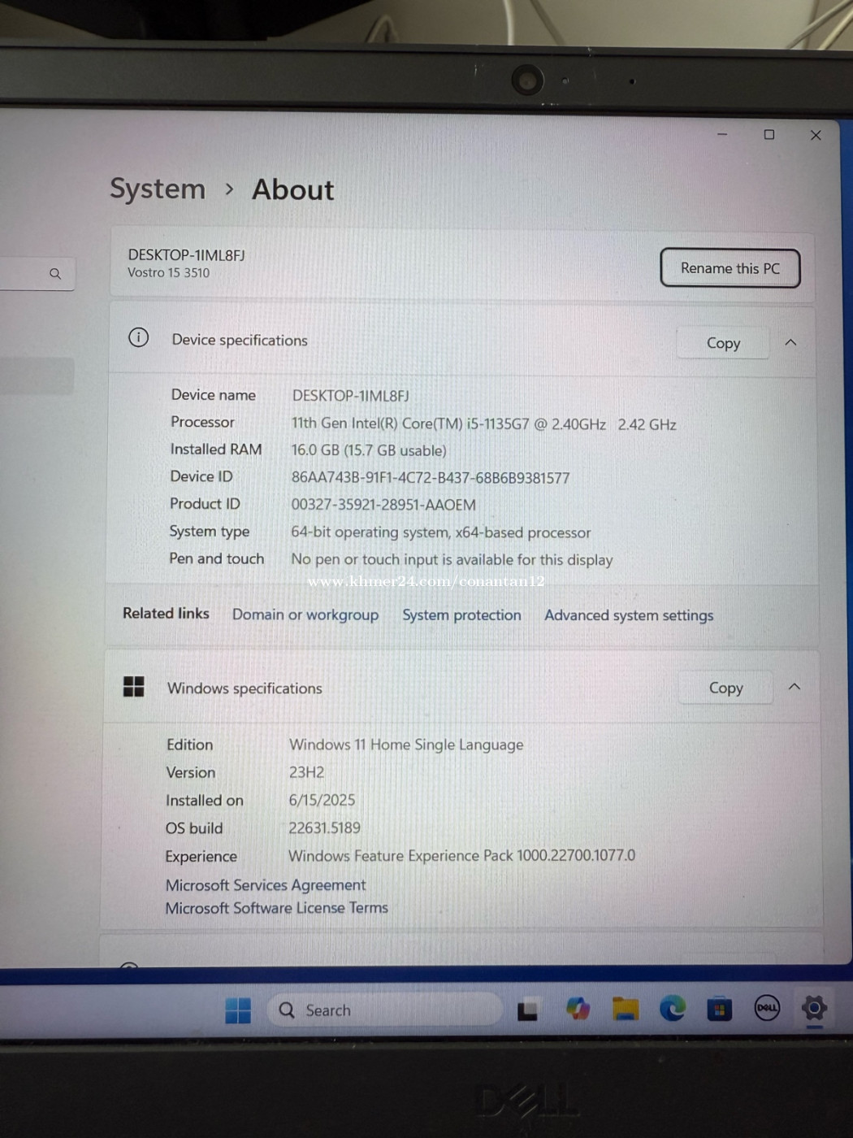Open Microsoft Software License Terms link
853x1138 pixels.
coord(277,908)
